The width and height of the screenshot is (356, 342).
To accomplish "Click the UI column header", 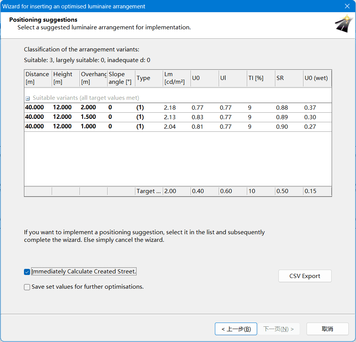I will tap(233, 78).
